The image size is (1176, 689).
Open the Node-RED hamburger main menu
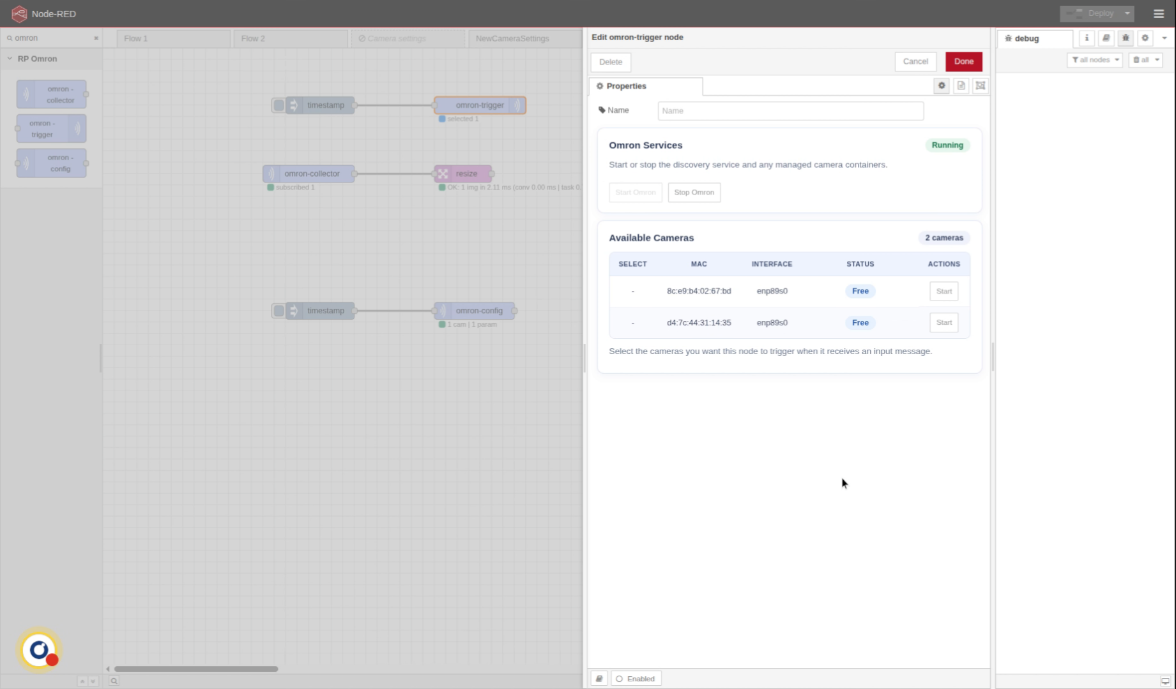point(1158,13)
